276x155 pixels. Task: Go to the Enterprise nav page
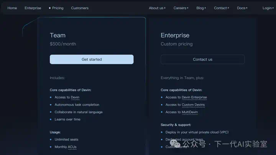pyautogui.click(x=33, y=8)
